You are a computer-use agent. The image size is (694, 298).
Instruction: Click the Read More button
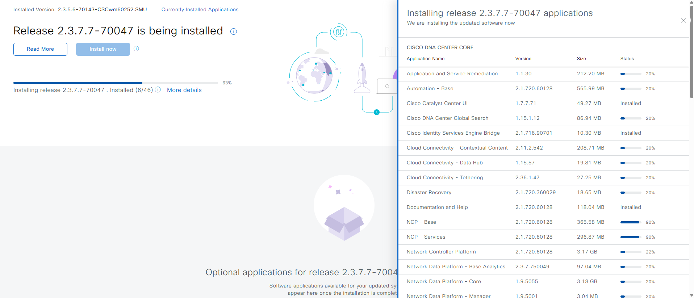[x=40, y=49]
